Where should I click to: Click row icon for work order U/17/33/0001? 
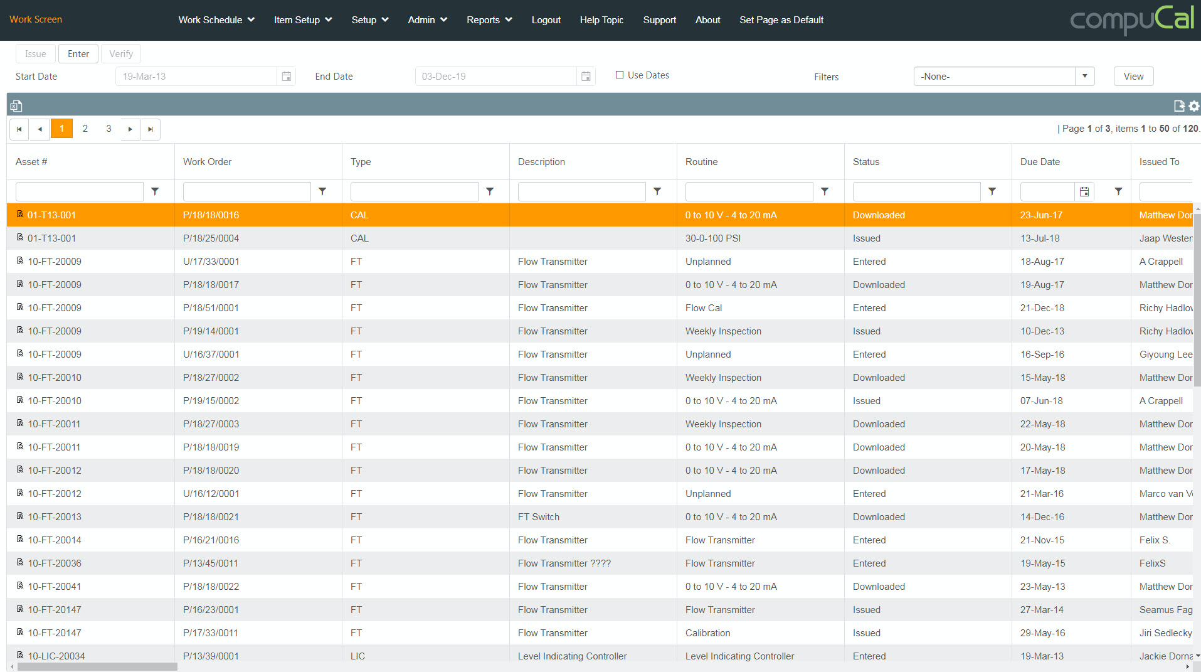20,261
